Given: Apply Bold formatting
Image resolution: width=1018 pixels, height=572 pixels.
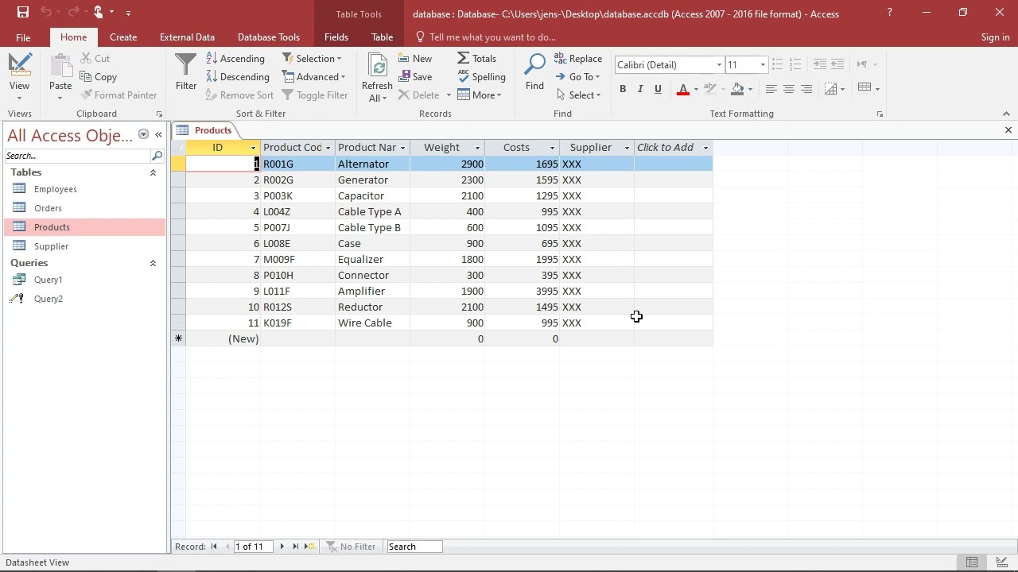Looking at the screenshot, I should [623, 88].
